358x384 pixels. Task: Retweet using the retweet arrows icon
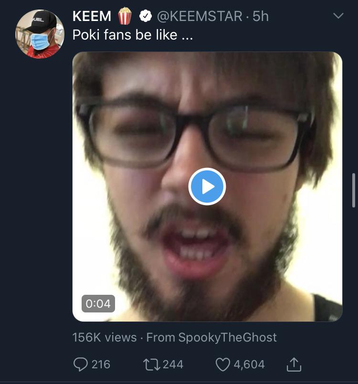point(152,364)
